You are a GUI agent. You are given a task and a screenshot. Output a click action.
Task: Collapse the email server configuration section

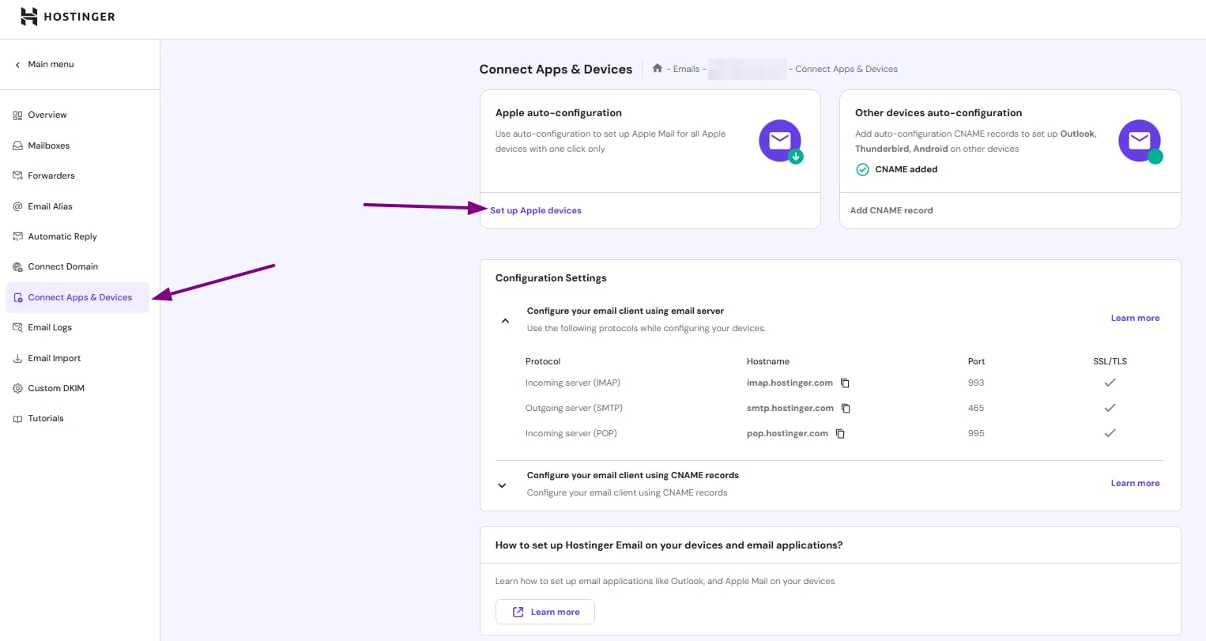click(505, 321)
